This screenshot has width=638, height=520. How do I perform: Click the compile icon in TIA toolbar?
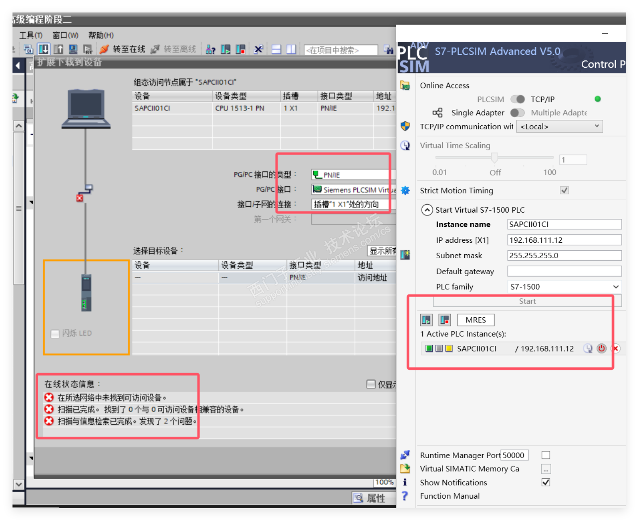click(28, 49)
